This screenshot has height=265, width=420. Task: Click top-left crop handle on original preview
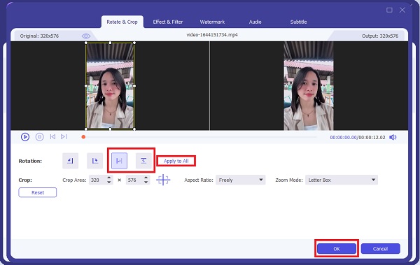click(x=86, y=43)
